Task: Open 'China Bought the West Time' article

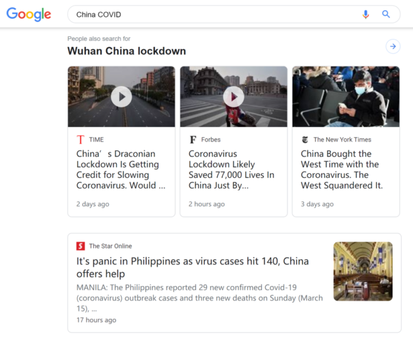Action: tap(342, 170)
